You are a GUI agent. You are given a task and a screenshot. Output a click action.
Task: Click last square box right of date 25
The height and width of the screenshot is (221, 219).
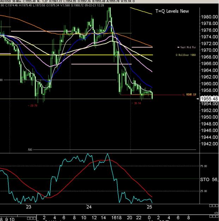(217, 206)
